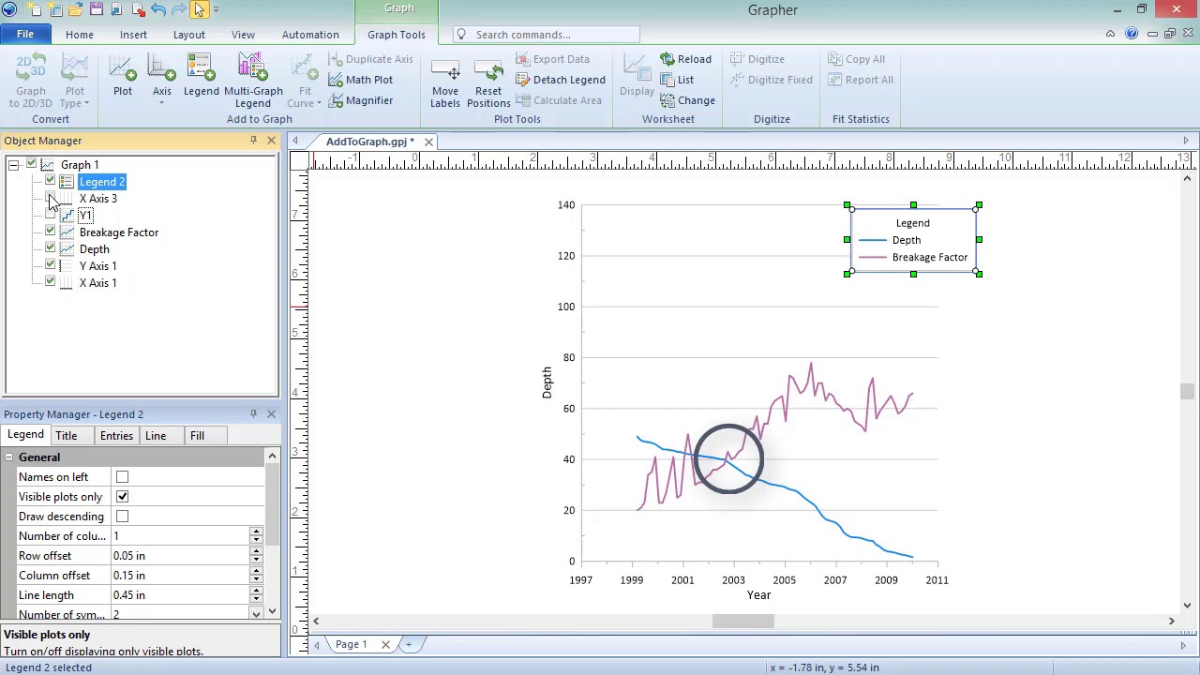
Task: Add a new page with plus button
Action: coord(409,645)
